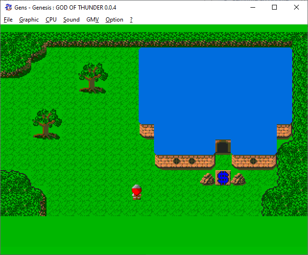
Task: Click the dark cave doorway in the wall
Action: pos(223,147)
